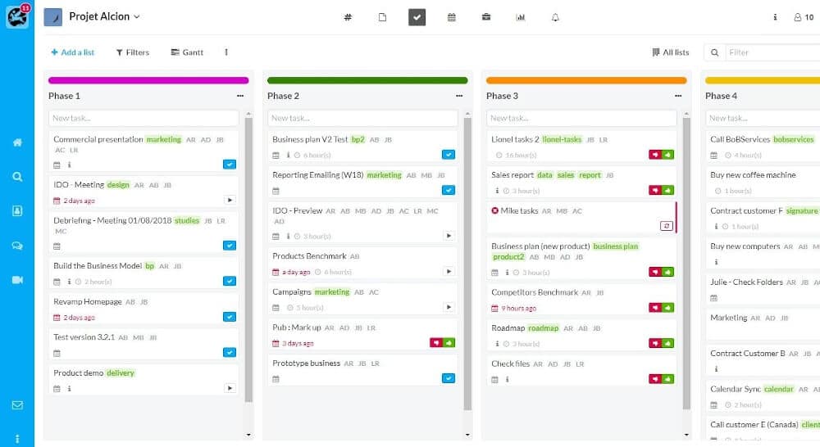This screenshot has width=820, height=447.
Task: Open the home icon in left sidebar
Action: point(17,142)
